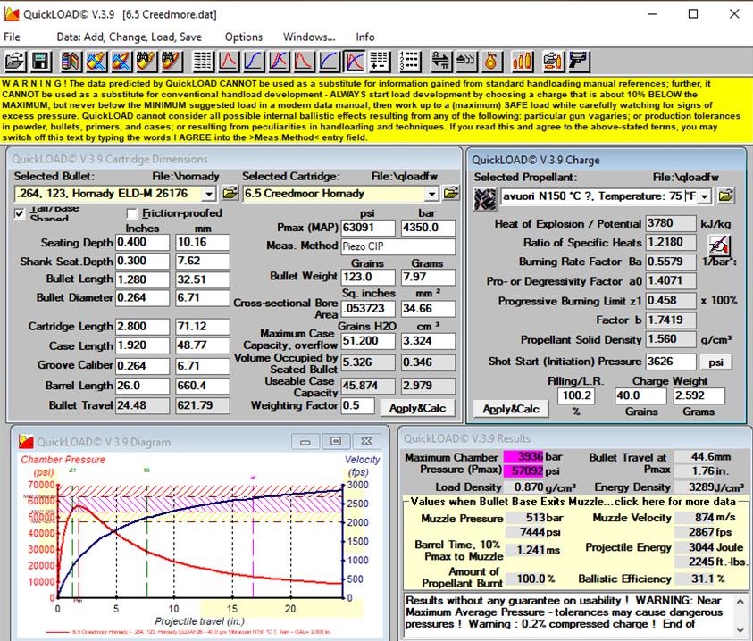Screen dimensions: 753x641
Task: Click 'Values when Bullet Base Exits Muzzle' link
Action: click(573, 502)
